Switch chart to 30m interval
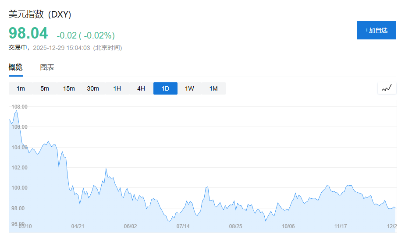 (93, 88)
